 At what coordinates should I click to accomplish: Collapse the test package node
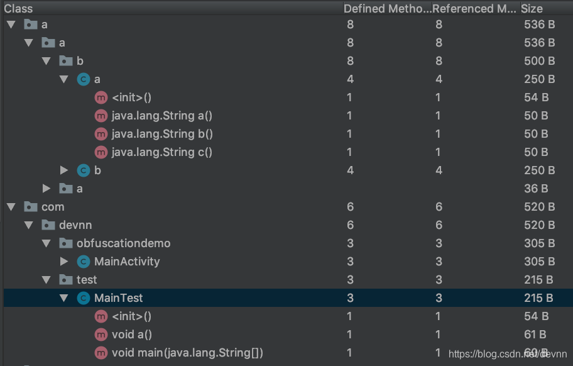tap(46, 280)
